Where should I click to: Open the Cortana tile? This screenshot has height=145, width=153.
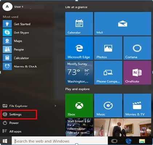[137, 48]
